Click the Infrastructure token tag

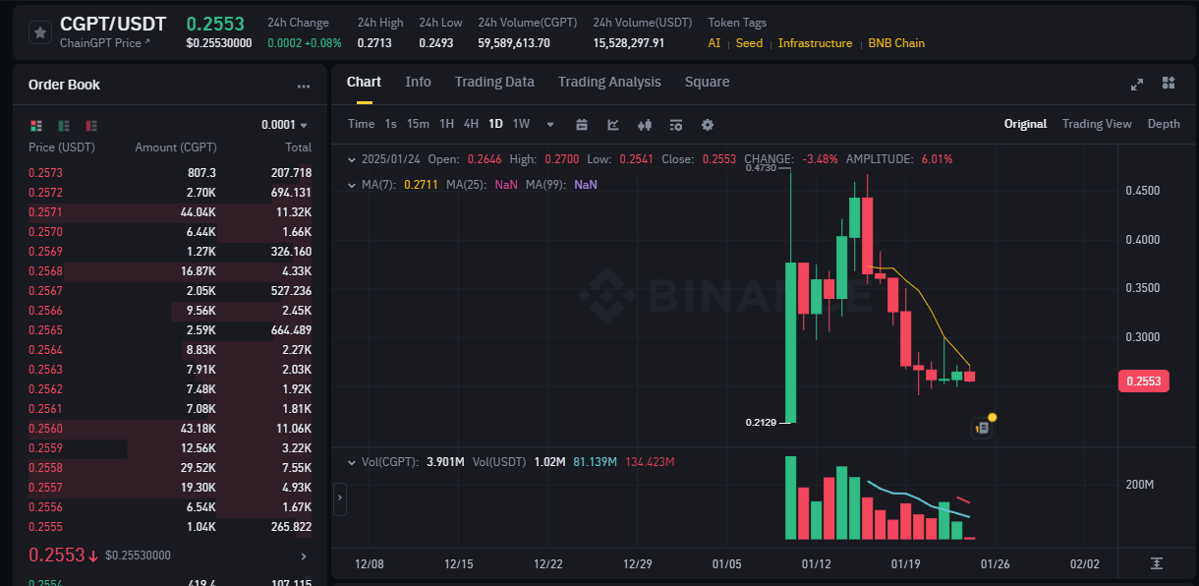coord(816,43)
